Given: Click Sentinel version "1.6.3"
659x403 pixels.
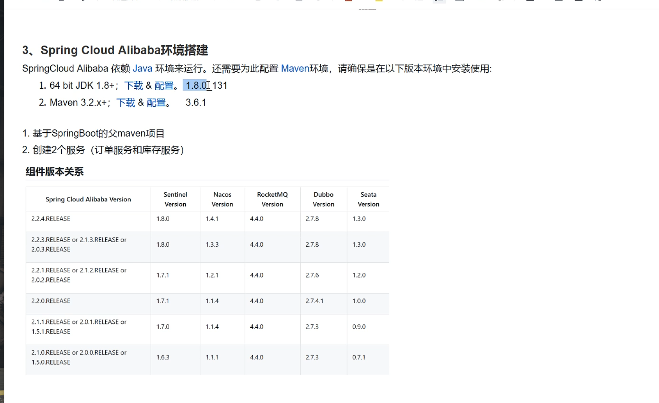Looking at the screenshot, I should pos(163,357).
